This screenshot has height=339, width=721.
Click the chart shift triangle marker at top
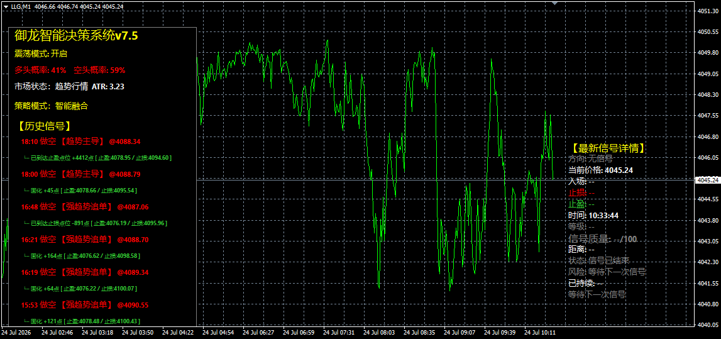[x=555, y=3]
